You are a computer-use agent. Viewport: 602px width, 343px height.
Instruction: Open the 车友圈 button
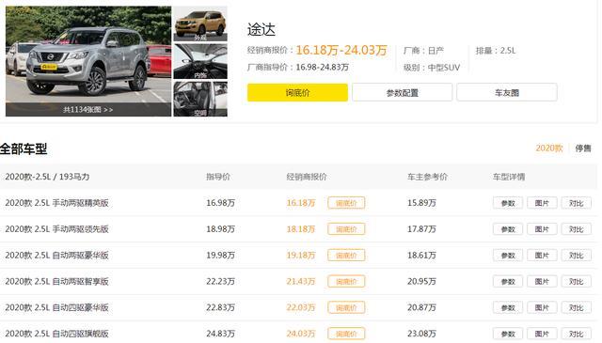pos(507,92)
